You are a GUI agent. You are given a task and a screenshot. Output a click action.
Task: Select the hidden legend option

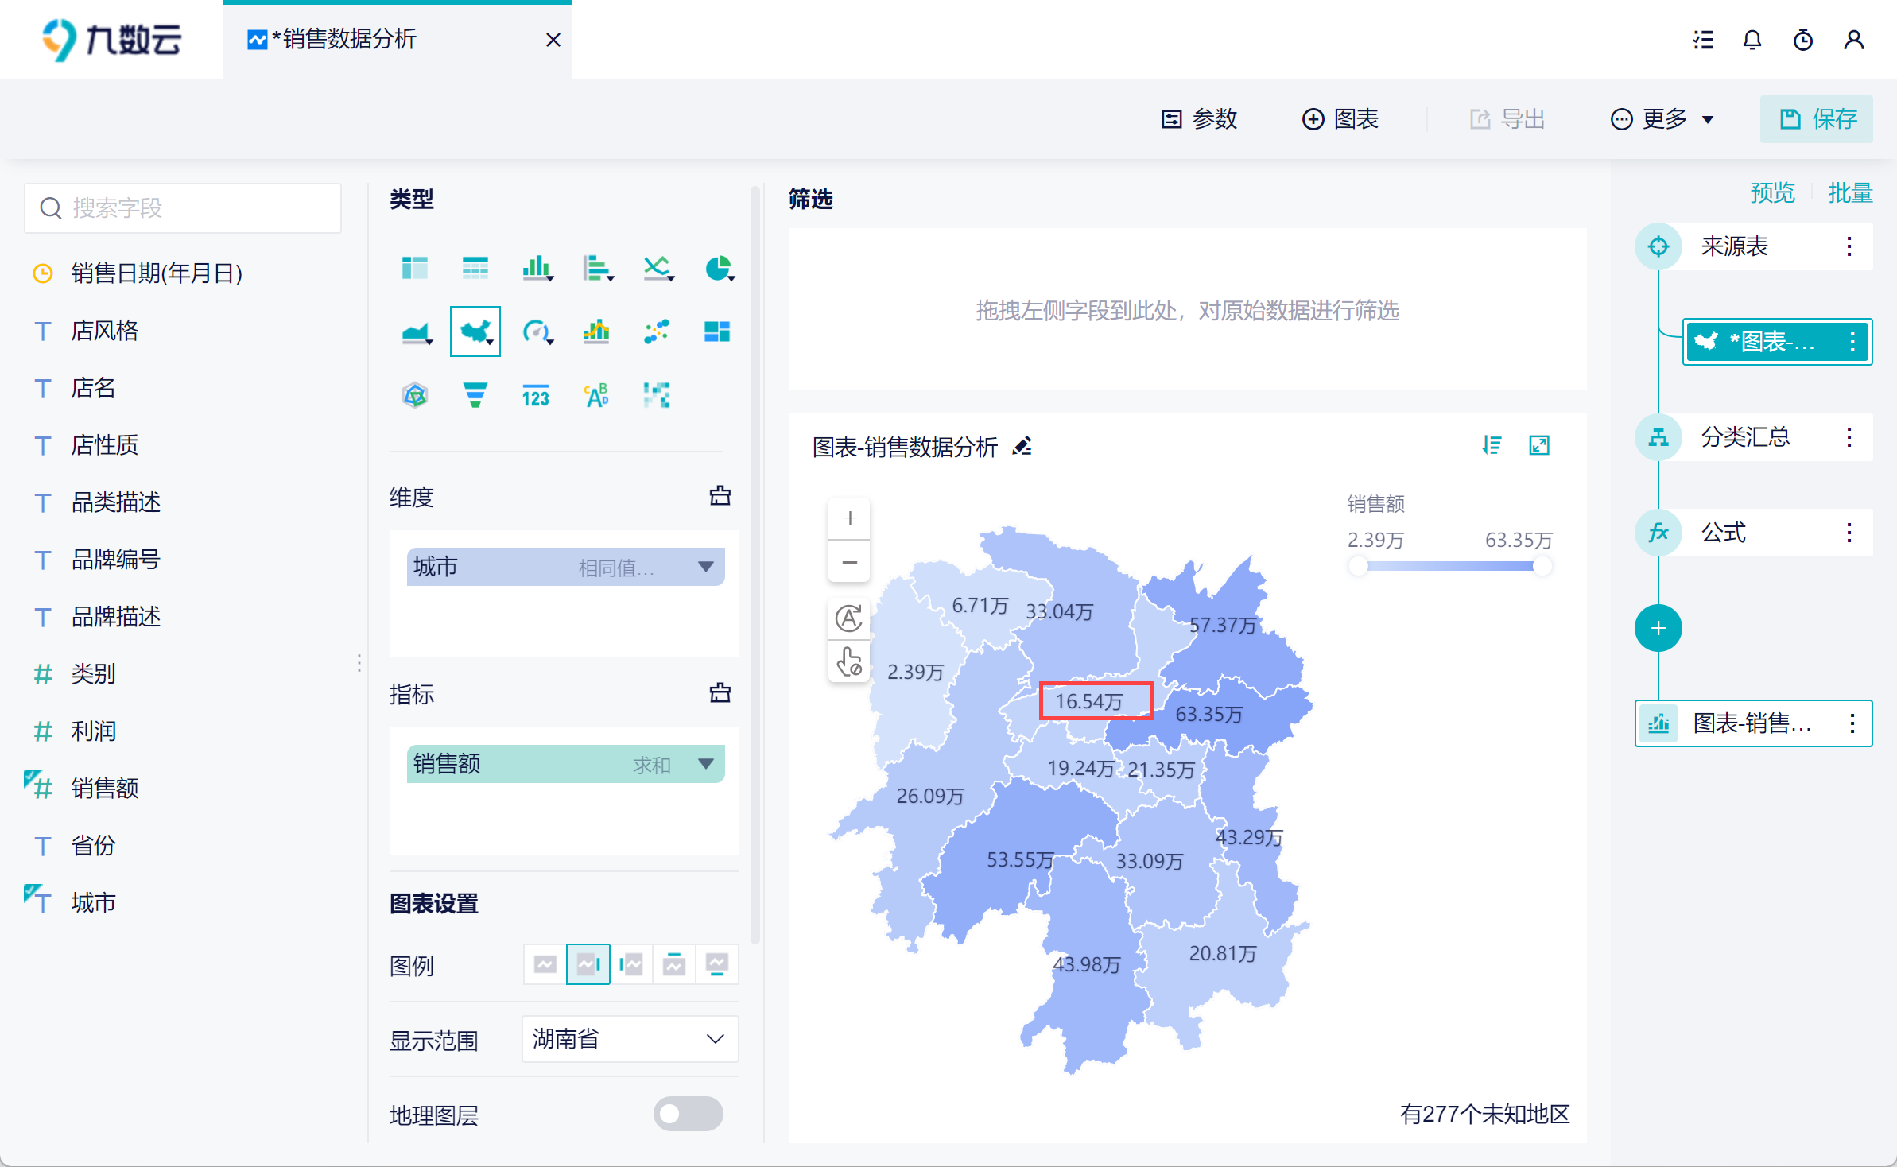click(x=545, y=964)
